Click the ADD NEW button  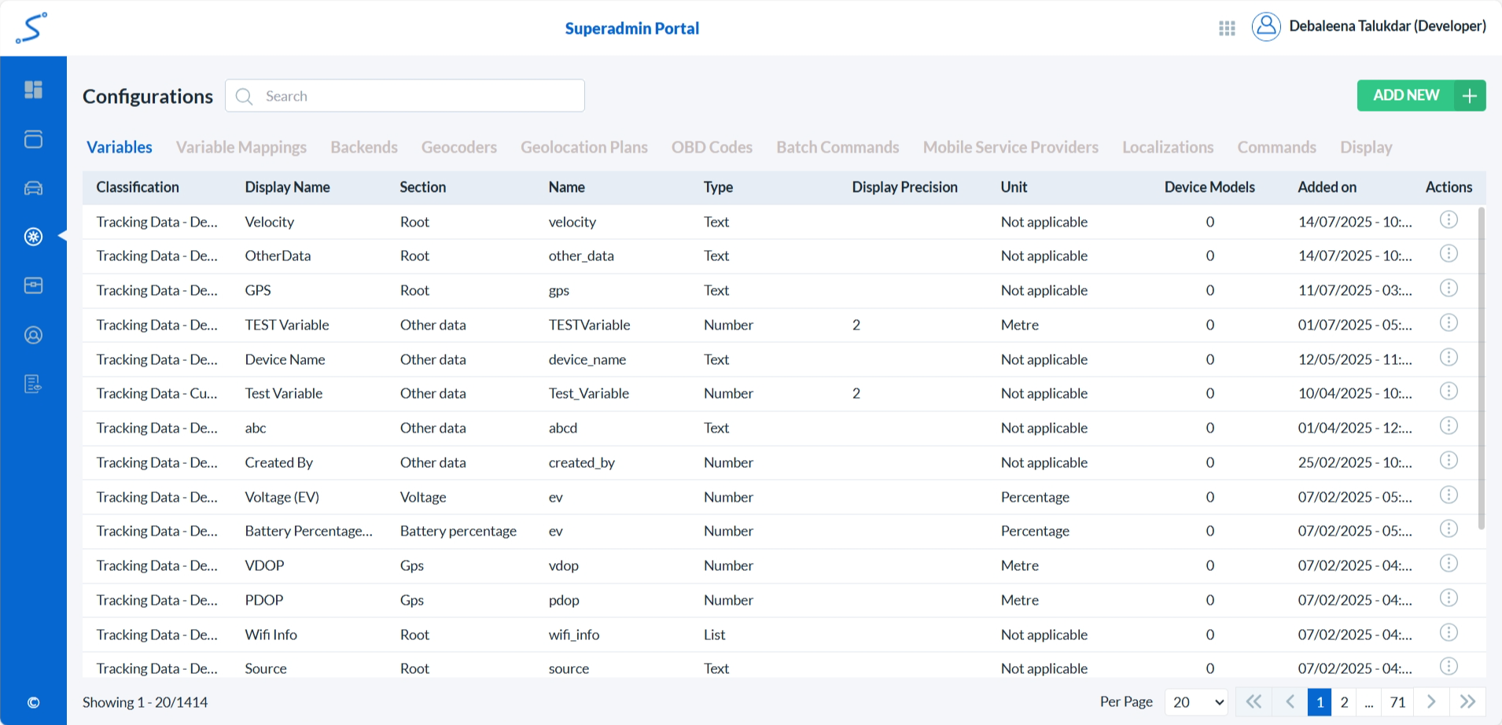pos(1420,96)
